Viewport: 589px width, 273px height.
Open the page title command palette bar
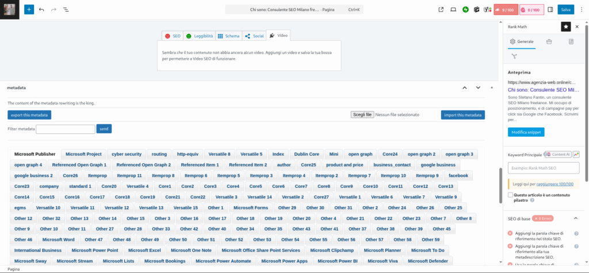coord(294,10)
